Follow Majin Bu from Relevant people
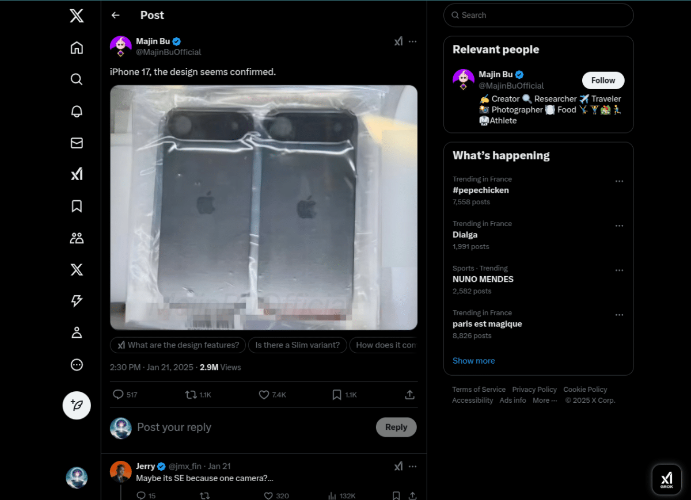The height and width of the screenshot is (500, 691). [x=603, y=81]
